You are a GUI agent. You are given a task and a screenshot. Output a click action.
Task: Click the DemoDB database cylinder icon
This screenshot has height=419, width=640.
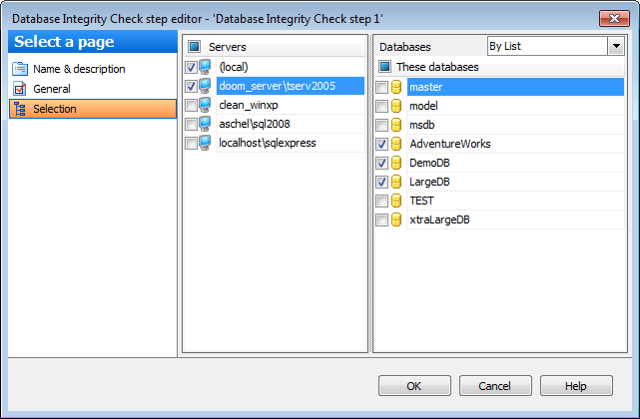pyautogui.click(x=396, y=163)
